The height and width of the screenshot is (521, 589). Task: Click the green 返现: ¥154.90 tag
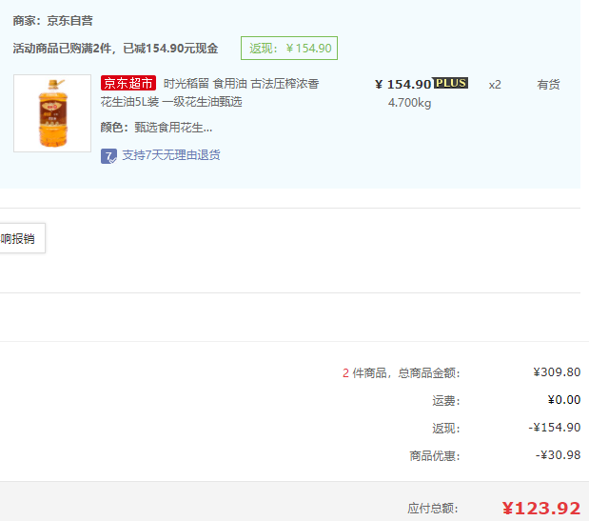pyautogui.click(x=289, y=49)
